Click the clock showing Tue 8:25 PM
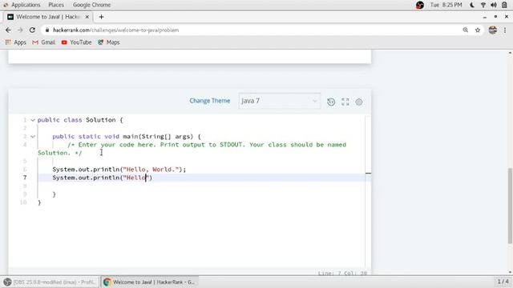The height and width of the screenshot is (288, 513). [x=446, y=5]
